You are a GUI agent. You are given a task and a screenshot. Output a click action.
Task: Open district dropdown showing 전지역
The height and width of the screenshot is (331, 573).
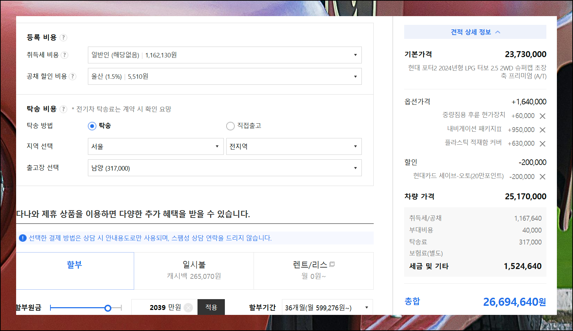click(x=294, y=146)
